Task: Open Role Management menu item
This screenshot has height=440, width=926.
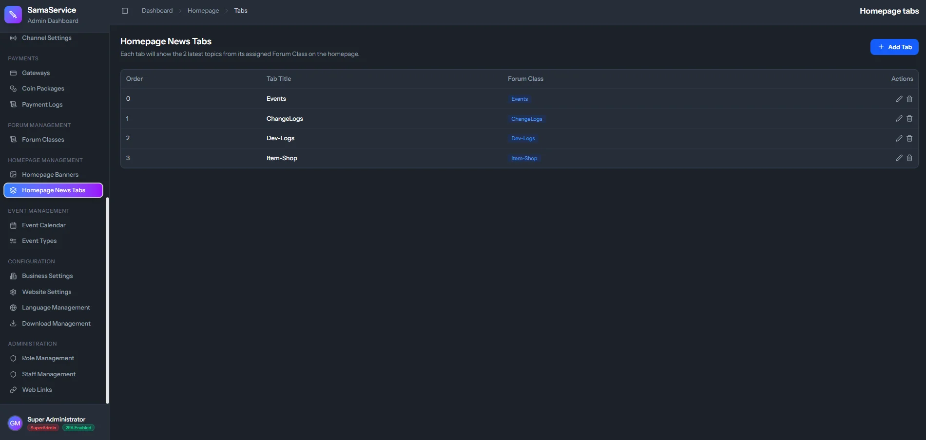Action: [x=54, y=358]
